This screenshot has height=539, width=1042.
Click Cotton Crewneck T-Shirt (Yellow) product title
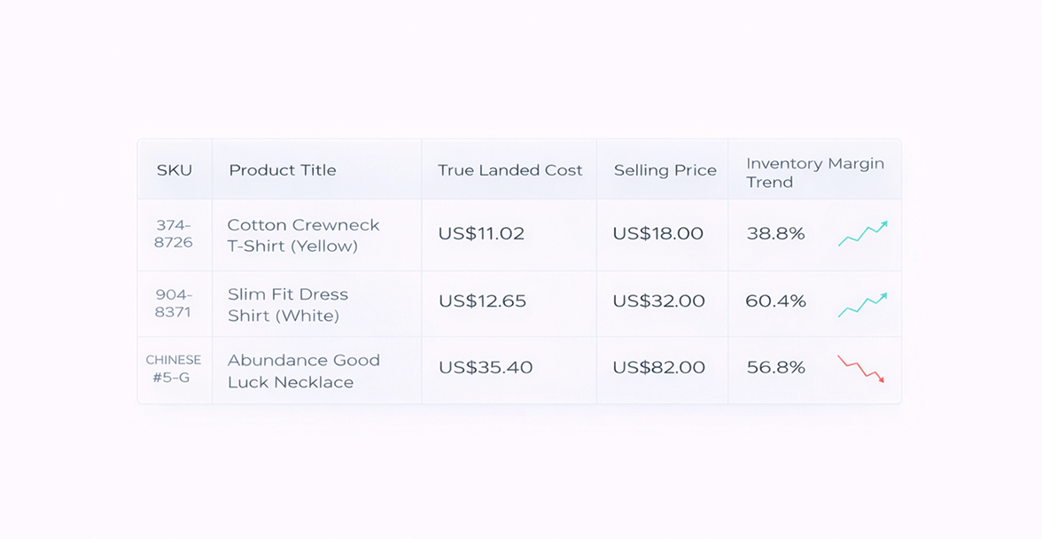[x=303, y=235]
